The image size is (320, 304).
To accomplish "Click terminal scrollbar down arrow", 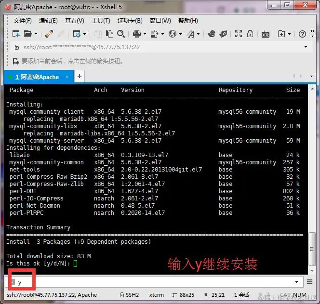I will point(312,271).
